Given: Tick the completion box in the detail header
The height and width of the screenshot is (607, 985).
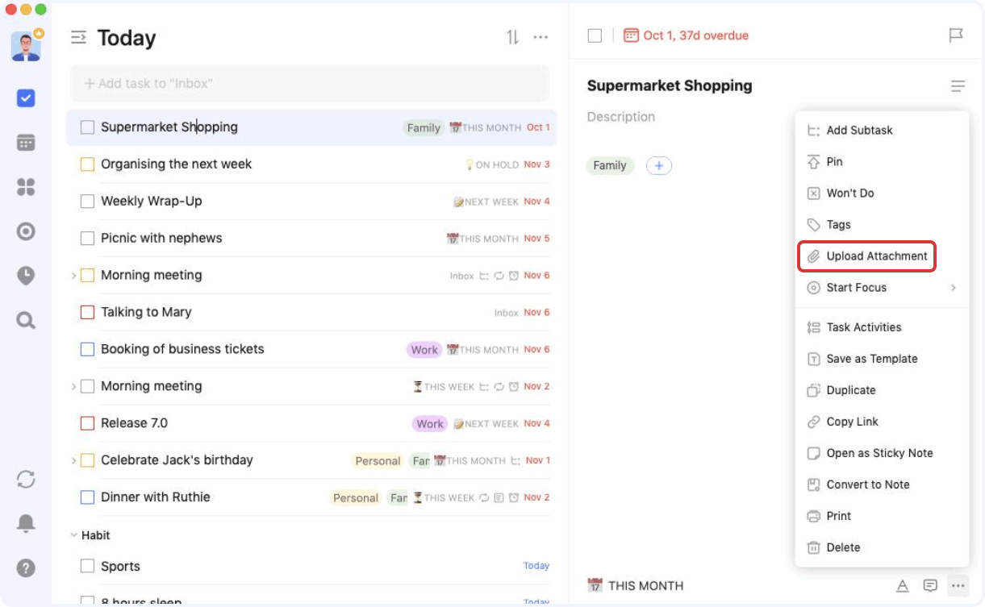Looking at the screenshot, I should coord(595,35).
